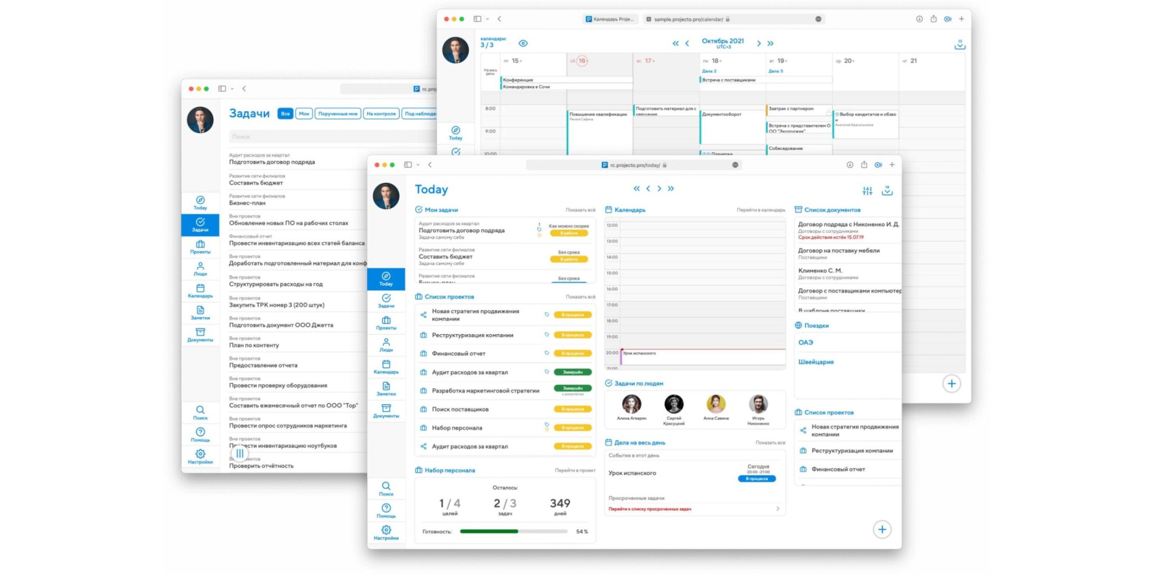Click Перейти в проект link
The height and width of the screenshot is (576, 1153).
575,470
